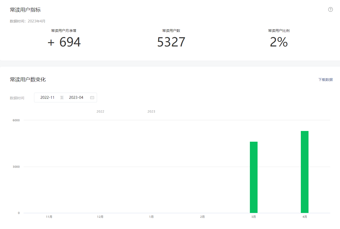Click the green bar for 3月
The width and height of the screenshot is (340, 229).
click(x=253, y=177)
